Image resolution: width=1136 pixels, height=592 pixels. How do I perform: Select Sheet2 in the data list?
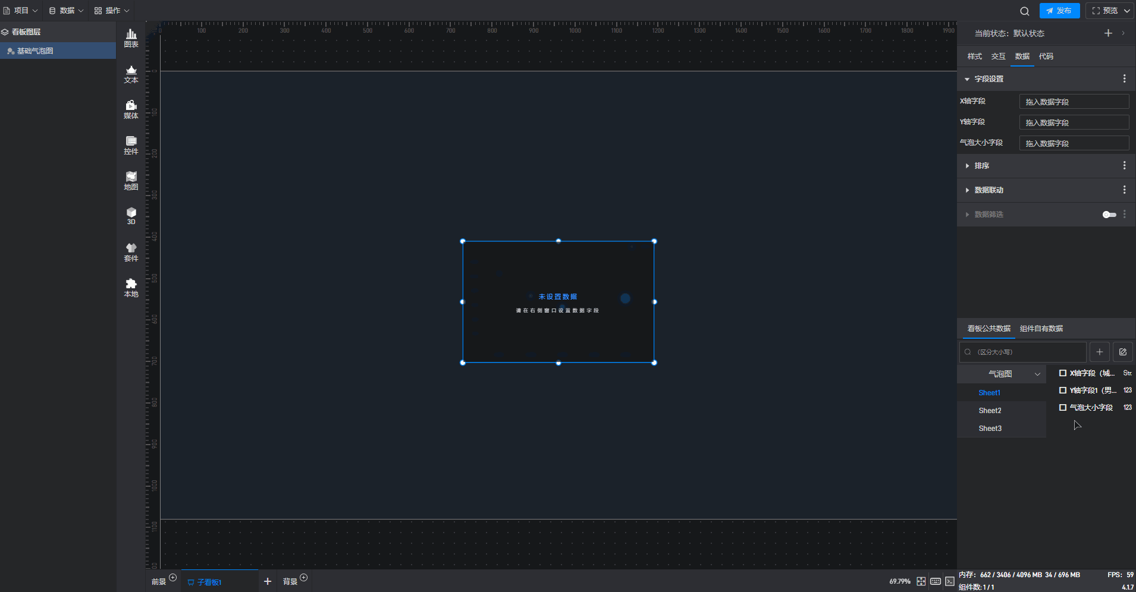(990, 411)
